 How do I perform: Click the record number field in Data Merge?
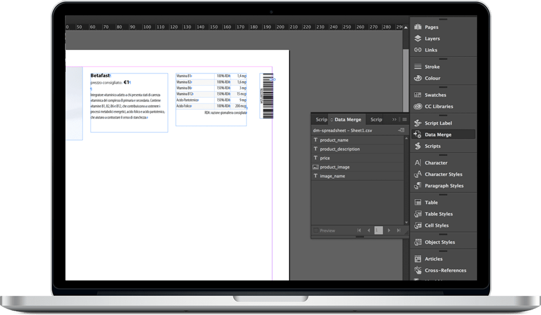click(x=379, y=230)
